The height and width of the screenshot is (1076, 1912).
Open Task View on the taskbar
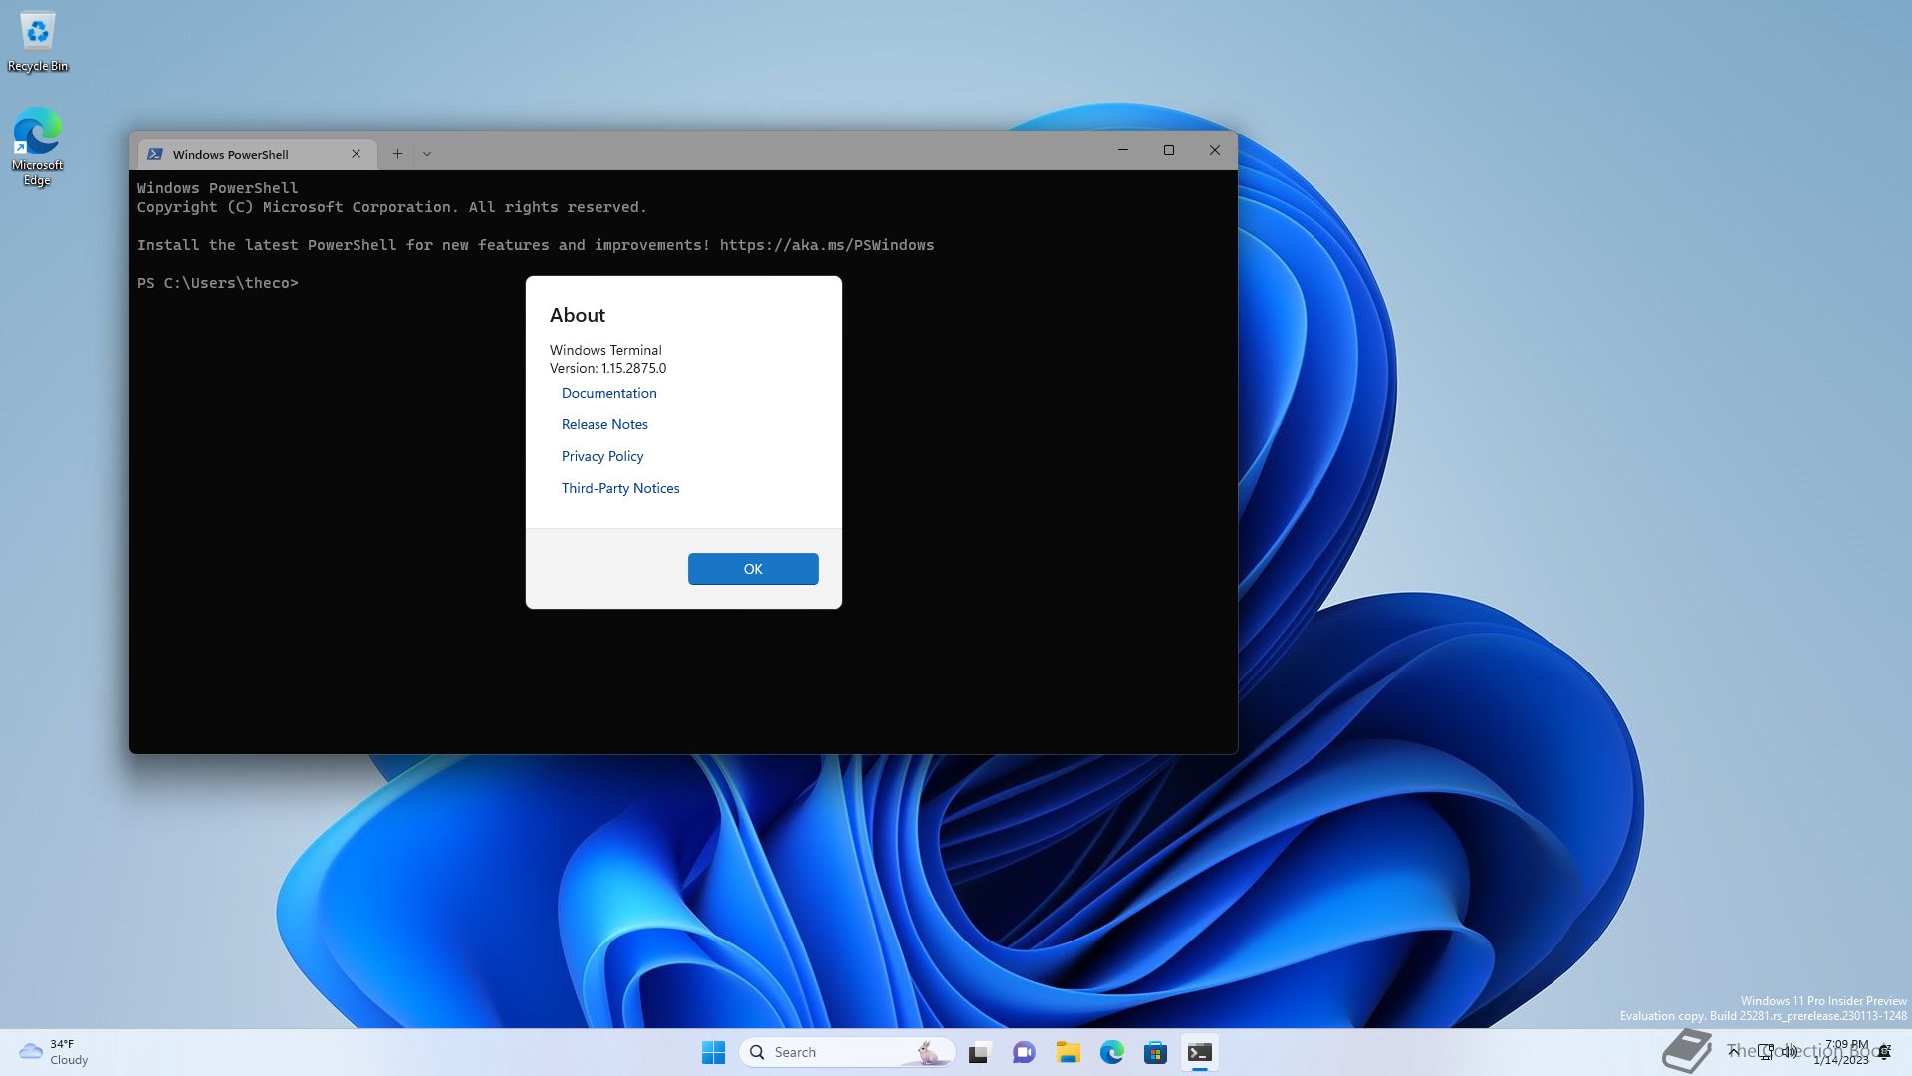click(x=980, y=1052)
